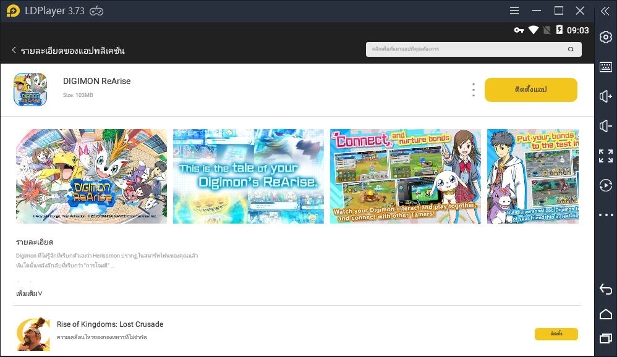Click the search magnifier icon
617x357 pixels.
[571, 49]
